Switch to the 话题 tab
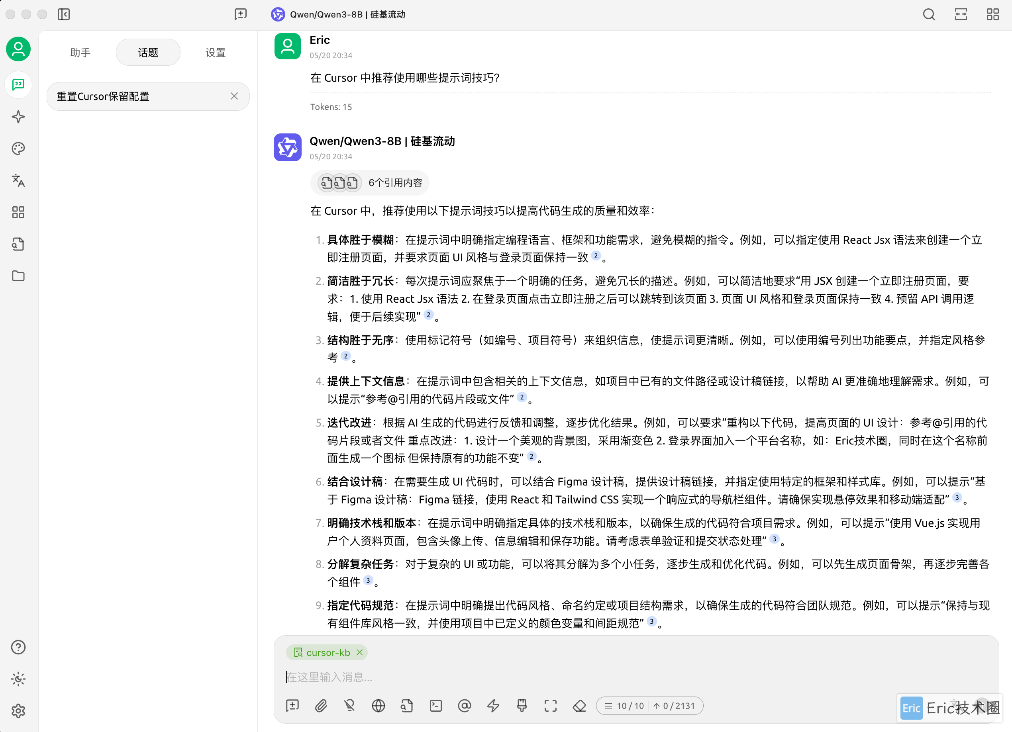1012x732 pixels. 148,53
